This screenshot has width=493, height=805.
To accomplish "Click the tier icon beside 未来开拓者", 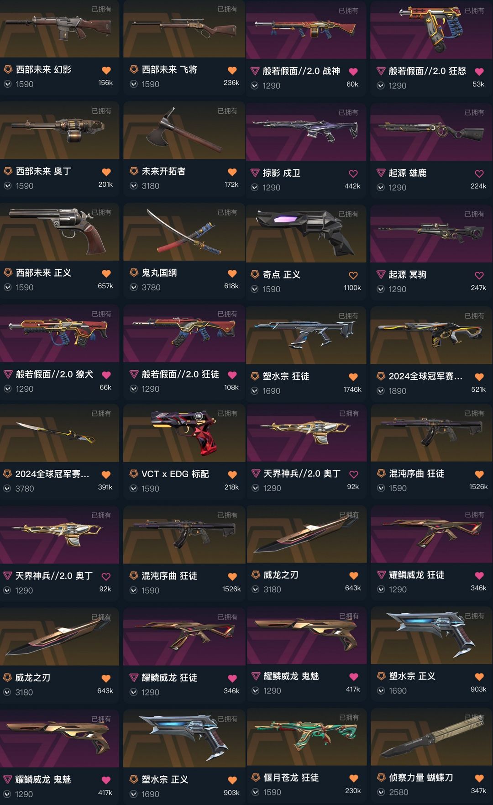I will pyautogui.click(x=134, y=171).
